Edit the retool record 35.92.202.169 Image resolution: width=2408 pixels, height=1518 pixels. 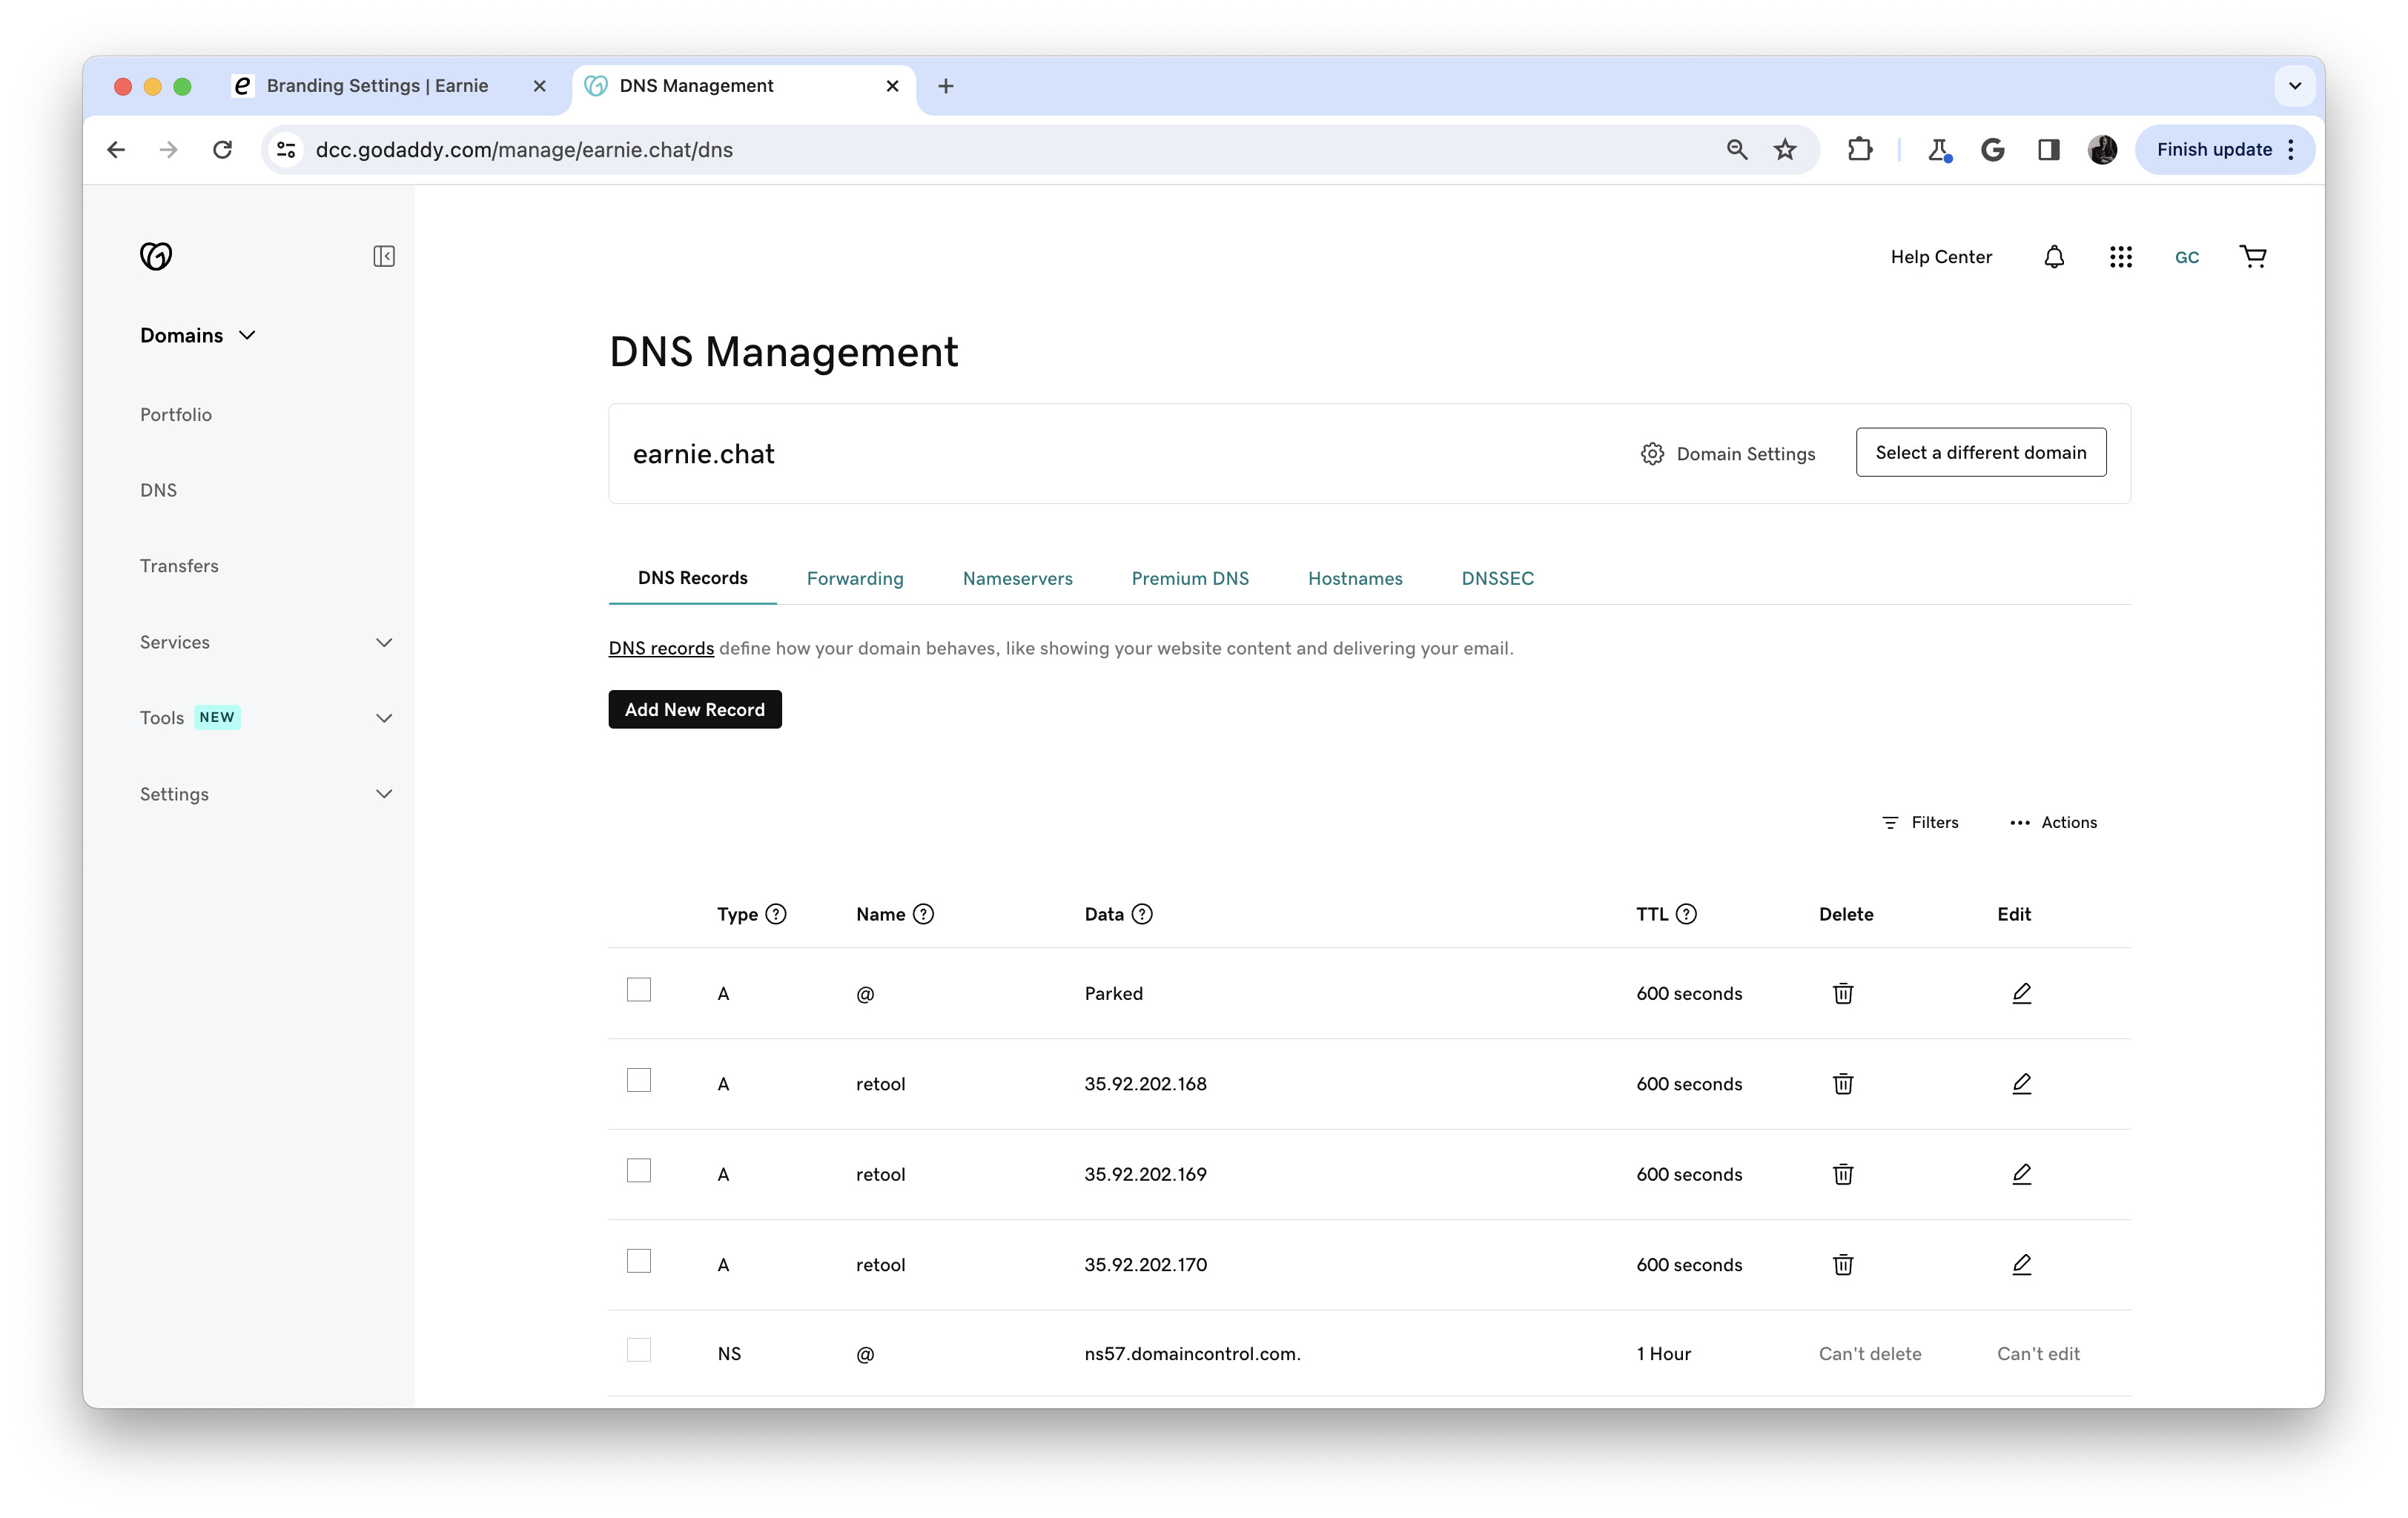tap(2021, 1174)
